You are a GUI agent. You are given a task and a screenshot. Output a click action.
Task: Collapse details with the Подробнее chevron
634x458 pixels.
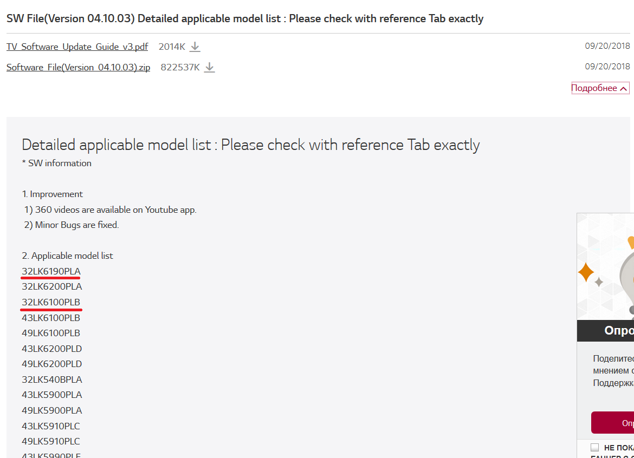[x=624, y=89]
